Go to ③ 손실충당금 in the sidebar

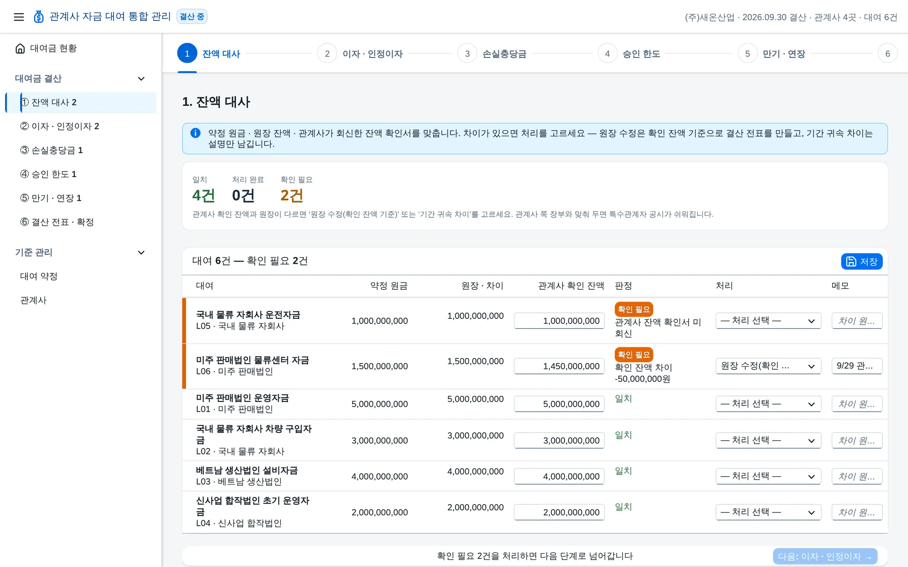[81, 150]
